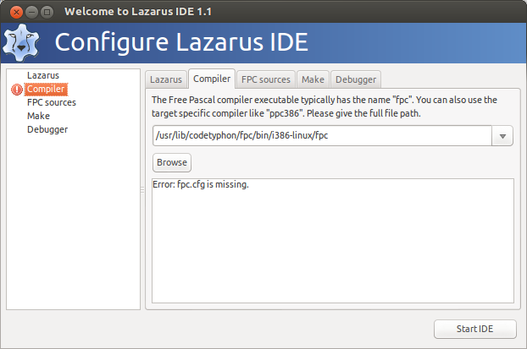Click the Lazarus cheetah logo in banner
This screenshot has width=527, height=349.
click(21, 42)
